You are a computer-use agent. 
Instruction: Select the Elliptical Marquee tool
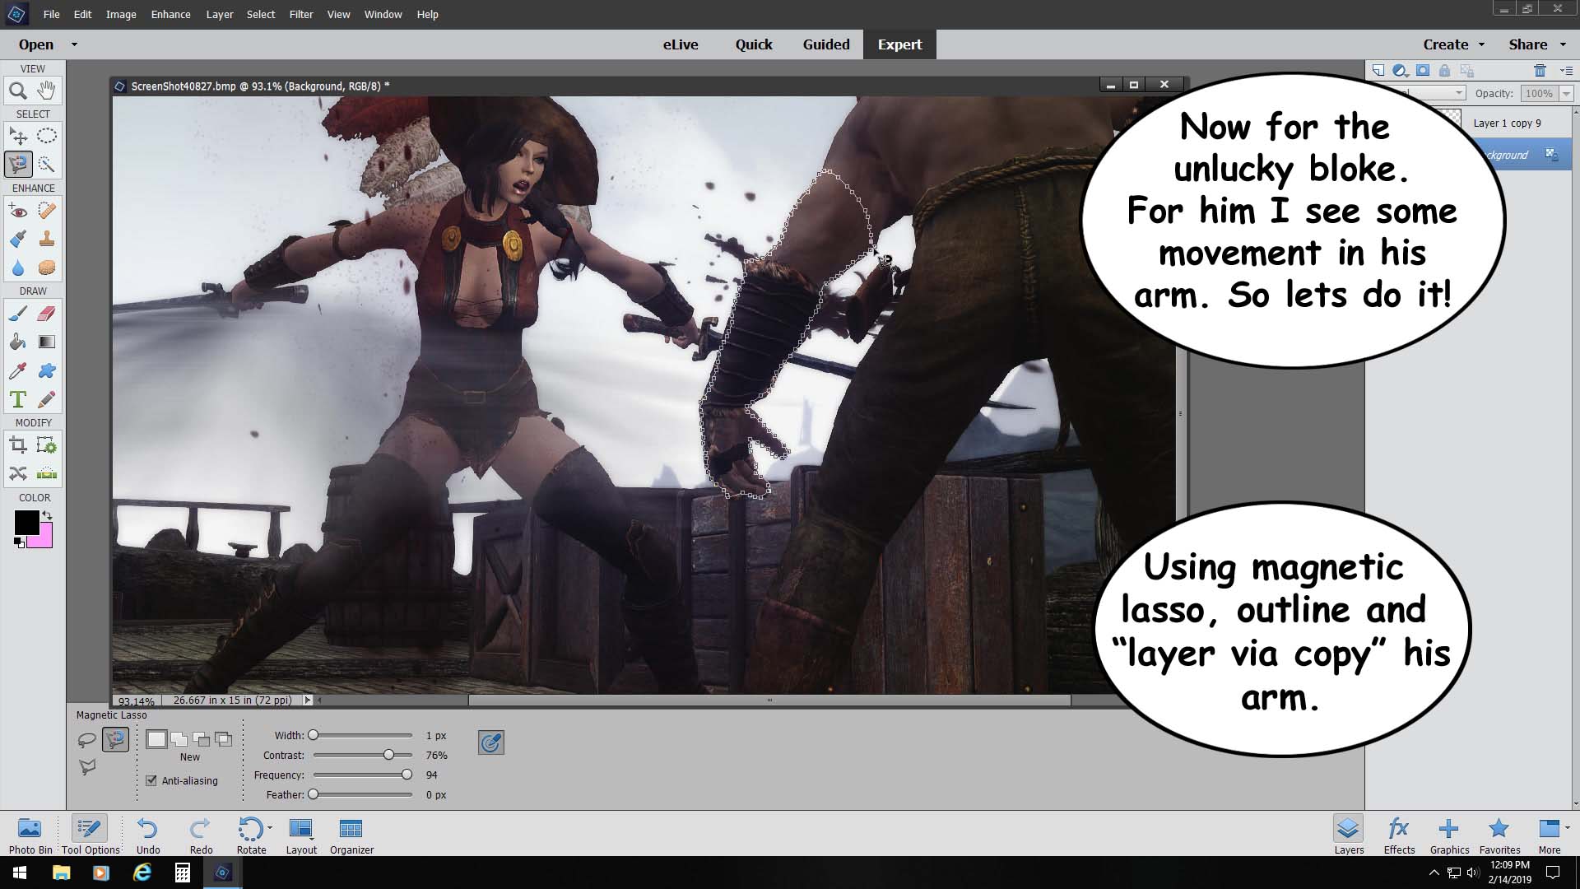click(47, 137)
